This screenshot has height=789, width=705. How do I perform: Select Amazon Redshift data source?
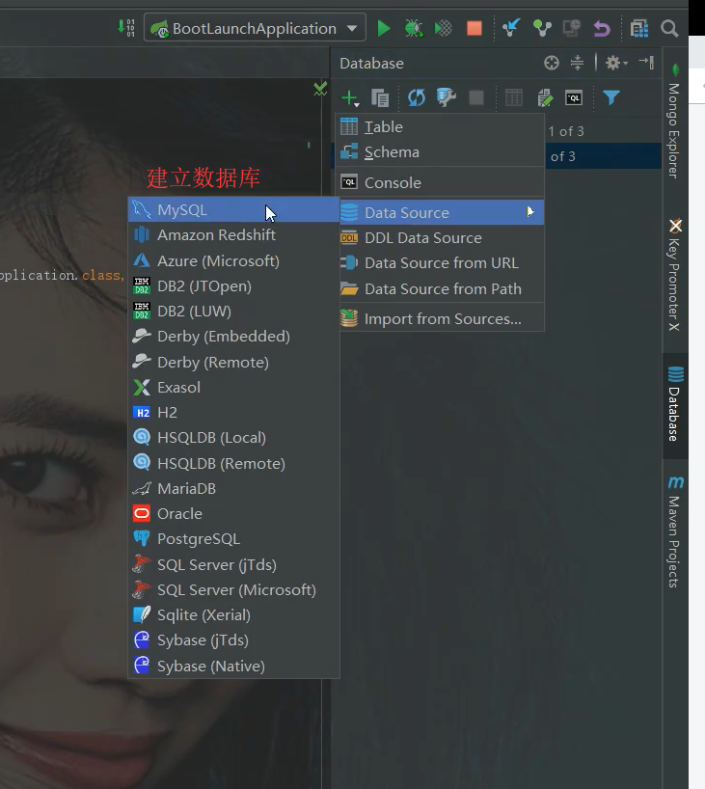234,235
